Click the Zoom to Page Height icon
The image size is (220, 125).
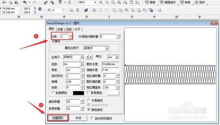coord(137,2)
